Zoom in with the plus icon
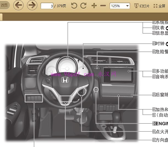This screenshot has height=147, width=168. point(94,6)
